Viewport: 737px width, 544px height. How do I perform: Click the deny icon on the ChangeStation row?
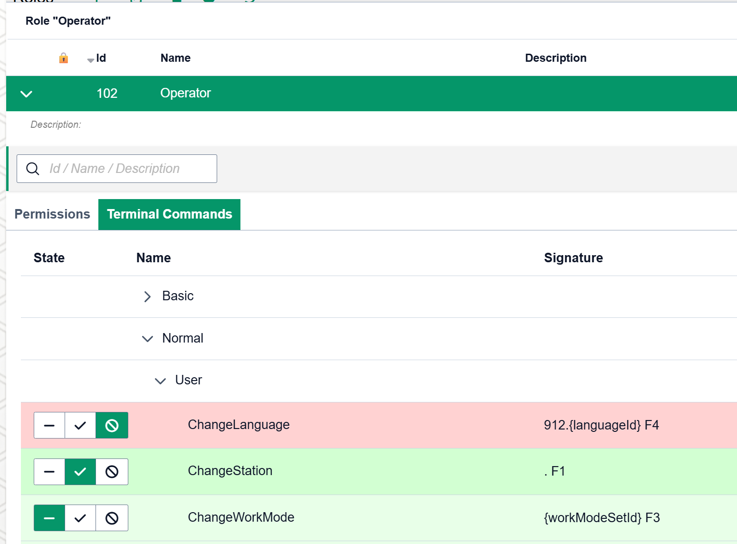(112, 472)
